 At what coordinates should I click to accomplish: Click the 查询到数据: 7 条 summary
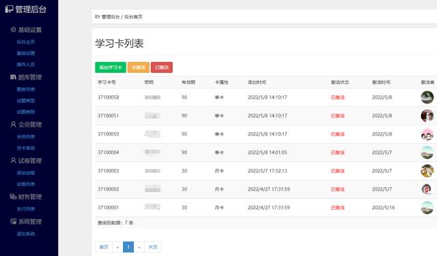pos(115,223)
